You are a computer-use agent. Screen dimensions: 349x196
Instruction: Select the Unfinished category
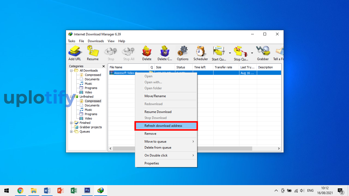coord(86,97)
